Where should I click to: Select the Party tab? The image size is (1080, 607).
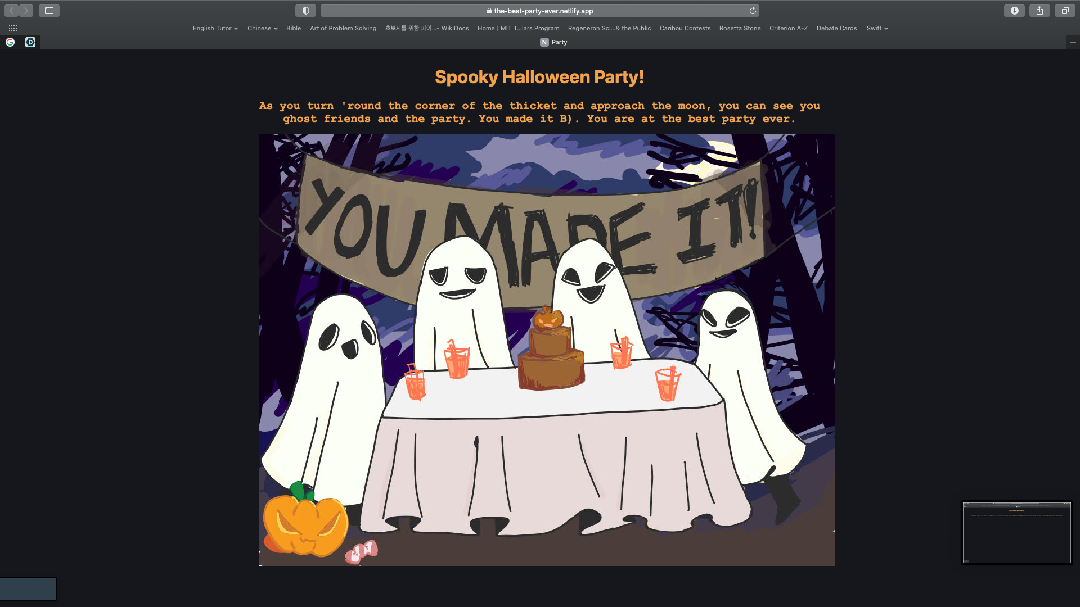coord(553,42)
